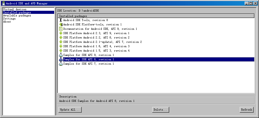Viewport: 259px width, 118px height.
Task: Minimize the Android SDK and AVD Manager window
Action: click(x=246, y=3)
